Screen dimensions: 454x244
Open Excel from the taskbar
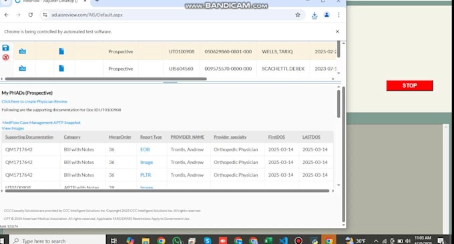coord(268,241)
